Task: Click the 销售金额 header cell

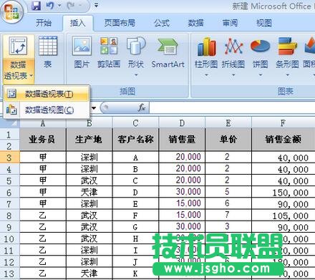Action: [283, 140]
